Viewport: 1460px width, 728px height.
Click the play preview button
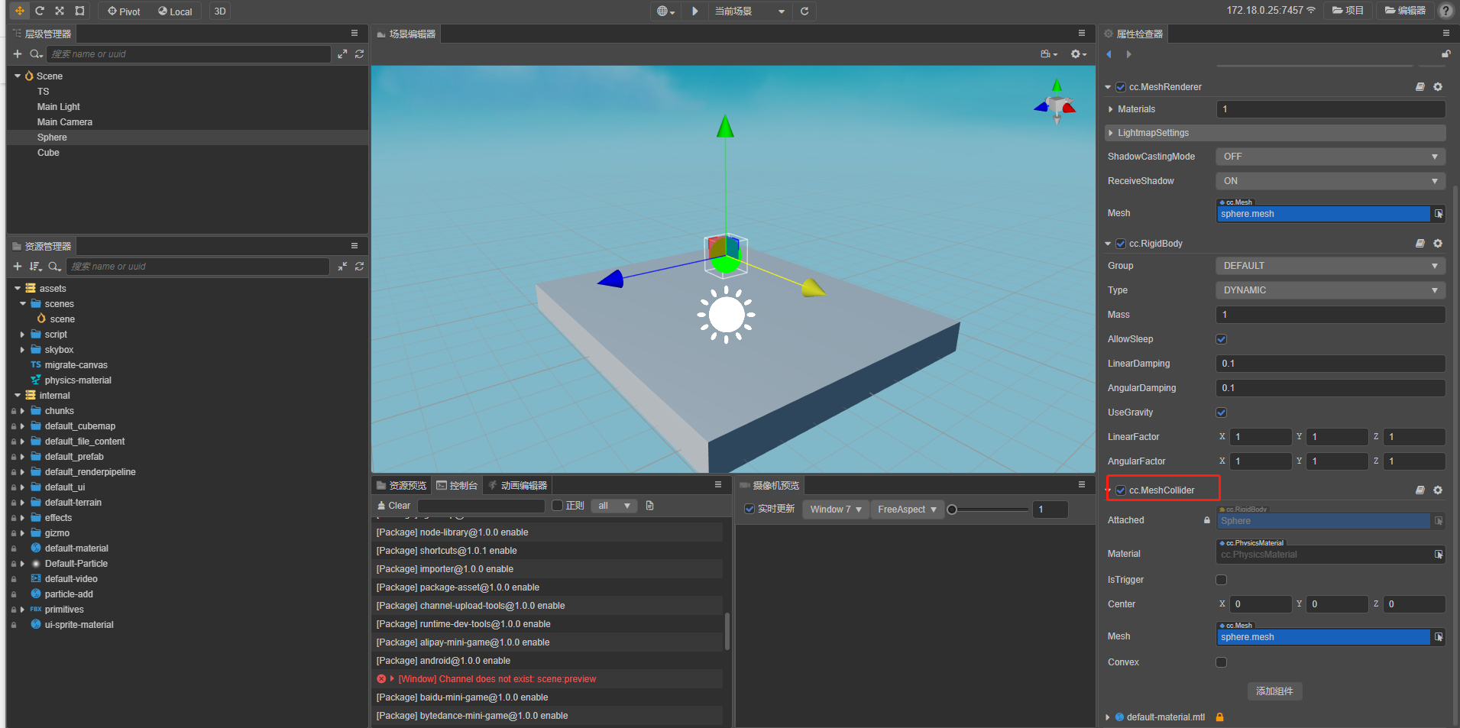tap(694, 11)
